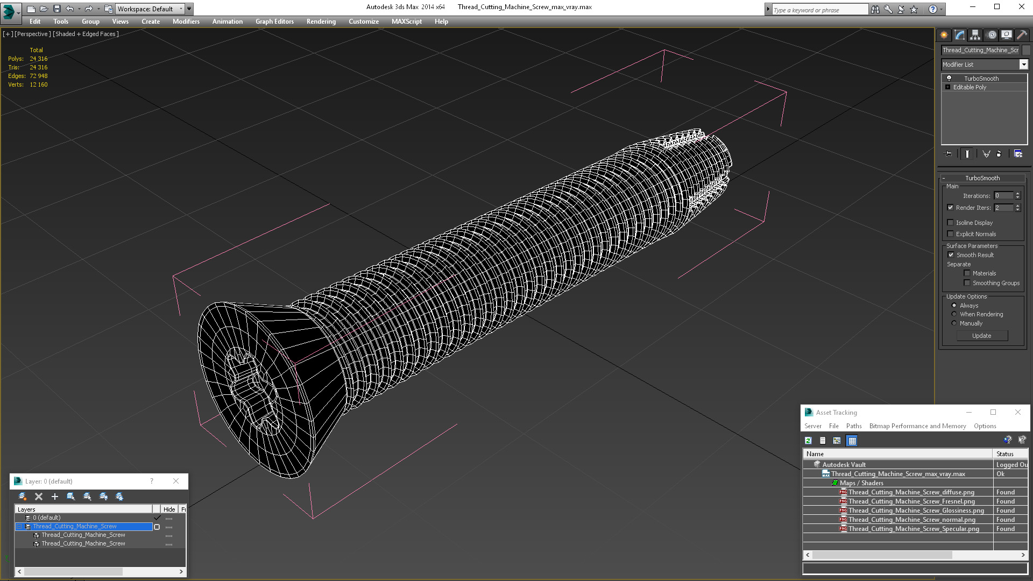Open the Modifier List dropdown
This screenshot has width=1033, height=581.
tap(1023, 65)
